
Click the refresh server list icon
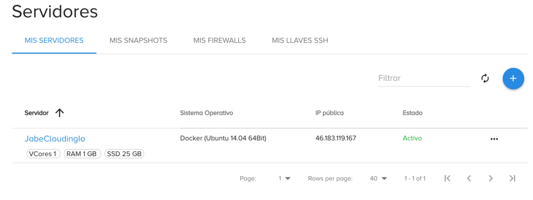[485, 79]
